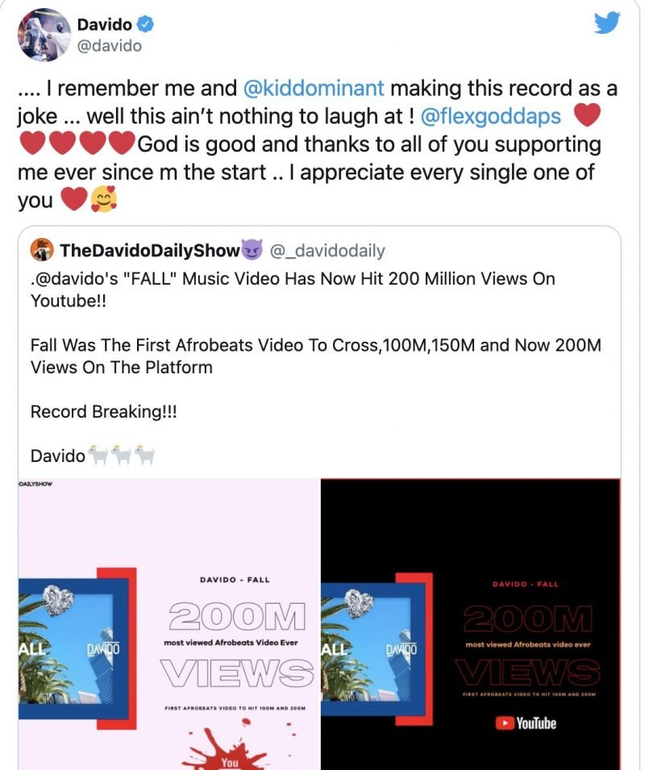Screen dimensions: 645x770
Task: Click the first goat emoji after Davido
Action: tap(98, 455)
